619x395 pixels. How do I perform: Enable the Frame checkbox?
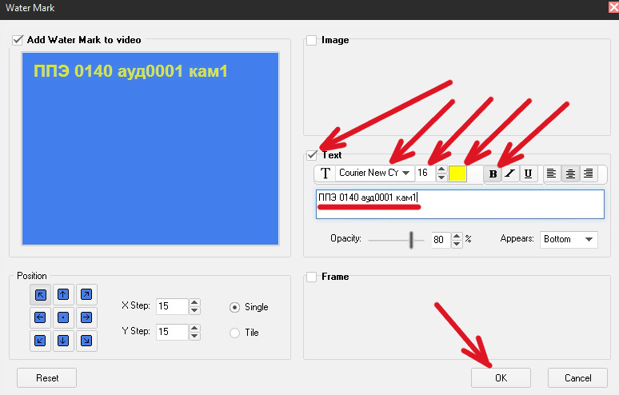pyautogui.click(x=311, y=277)
